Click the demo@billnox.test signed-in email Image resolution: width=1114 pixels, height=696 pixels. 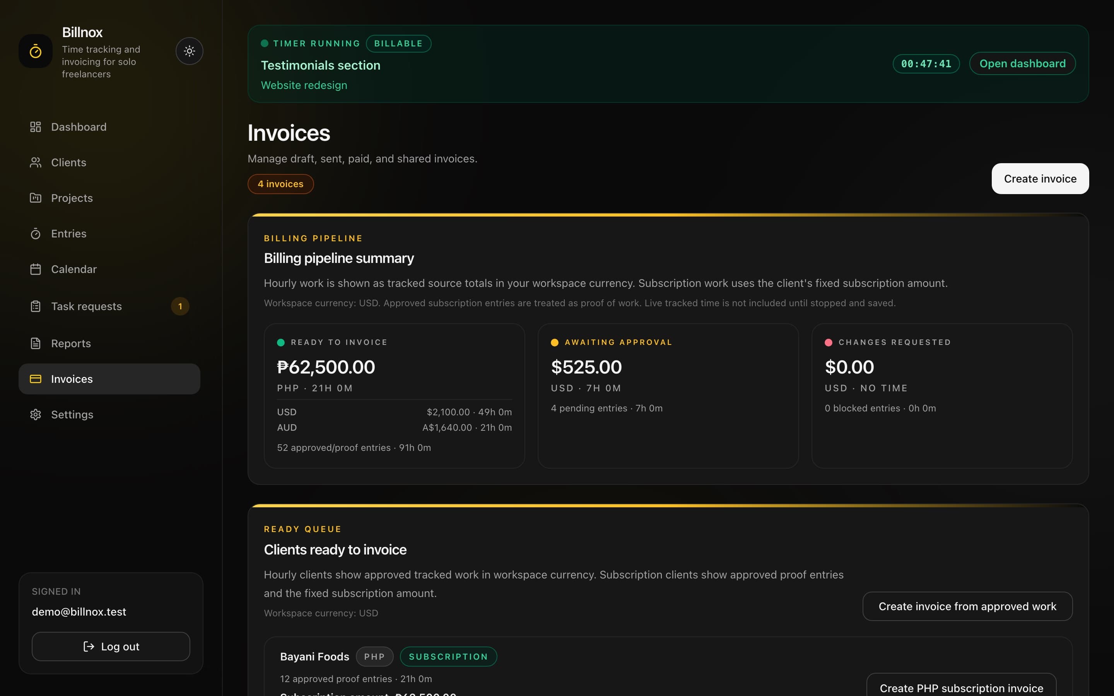pos(79,612)
